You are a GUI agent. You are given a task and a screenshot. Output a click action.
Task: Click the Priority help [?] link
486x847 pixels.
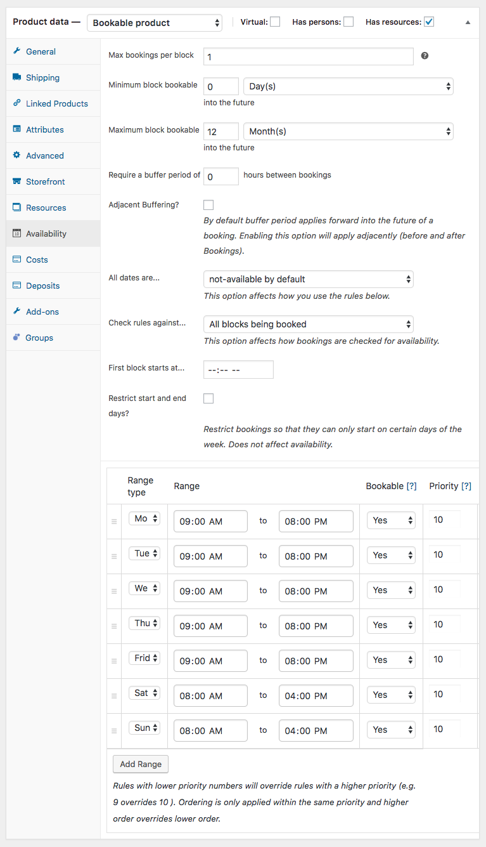(466, 486)
